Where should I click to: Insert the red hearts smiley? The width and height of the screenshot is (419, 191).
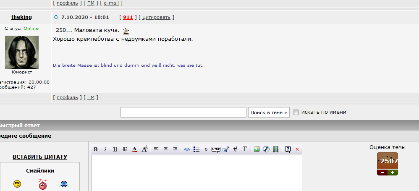pos(42,184)
